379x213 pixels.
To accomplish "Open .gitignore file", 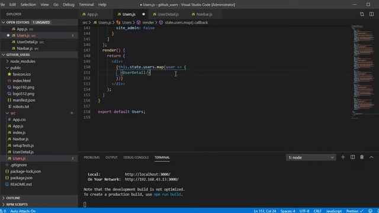I will click(18, 165).
